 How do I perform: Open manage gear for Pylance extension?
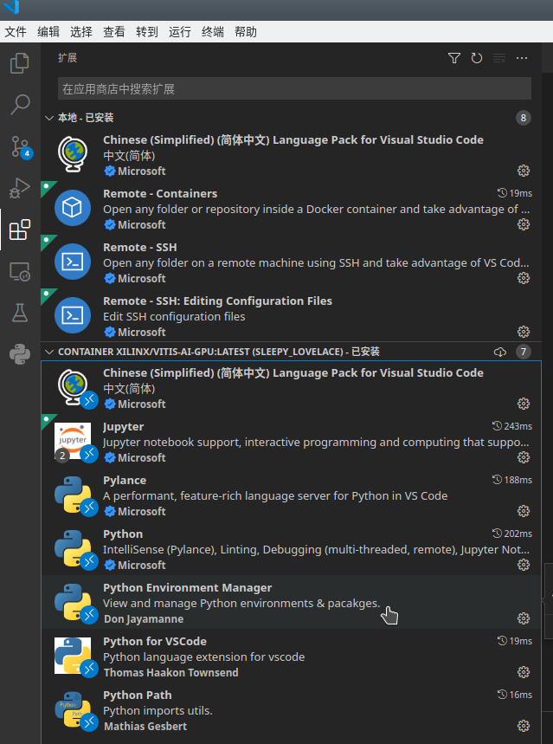[523, 510]
